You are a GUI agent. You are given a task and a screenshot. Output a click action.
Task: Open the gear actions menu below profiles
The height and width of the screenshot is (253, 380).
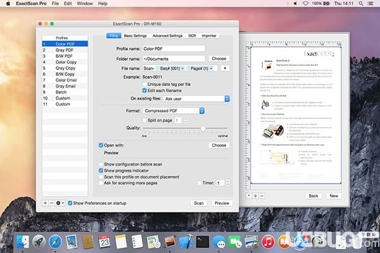click(x=60, y=203)
